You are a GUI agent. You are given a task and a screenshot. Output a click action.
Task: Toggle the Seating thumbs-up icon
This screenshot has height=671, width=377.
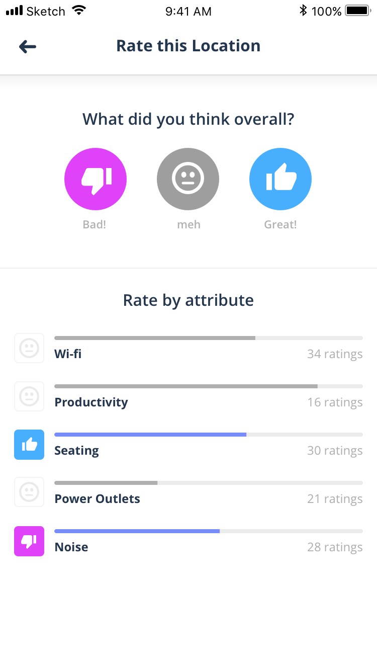[x=29, y=445]
